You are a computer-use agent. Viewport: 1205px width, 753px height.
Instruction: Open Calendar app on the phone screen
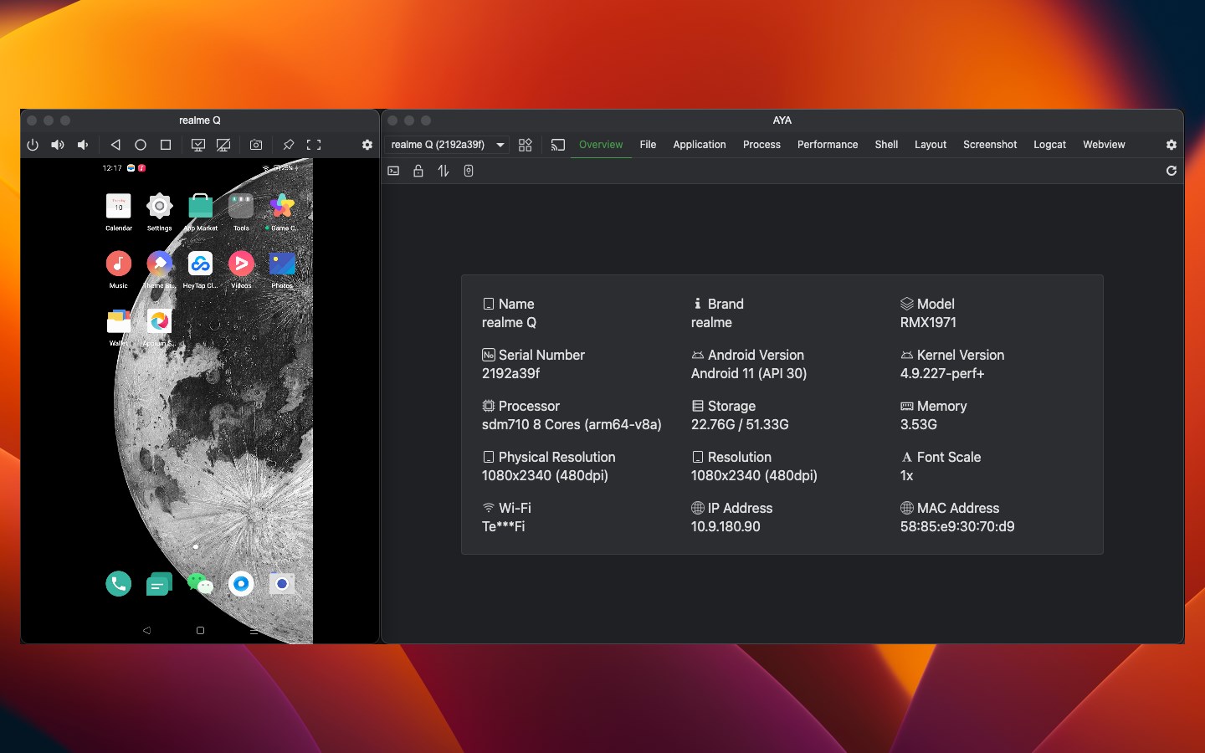(x=119, y=206)
